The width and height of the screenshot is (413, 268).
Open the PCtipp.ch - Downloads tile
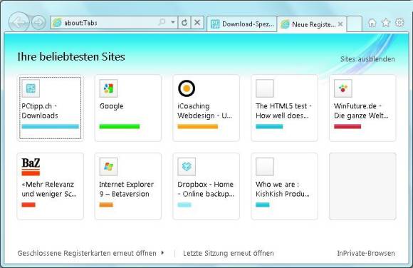click(50, 108)
